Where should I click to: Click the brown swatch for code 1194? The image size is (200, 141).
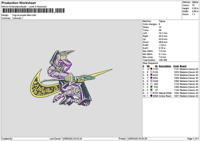coord(151,90)
